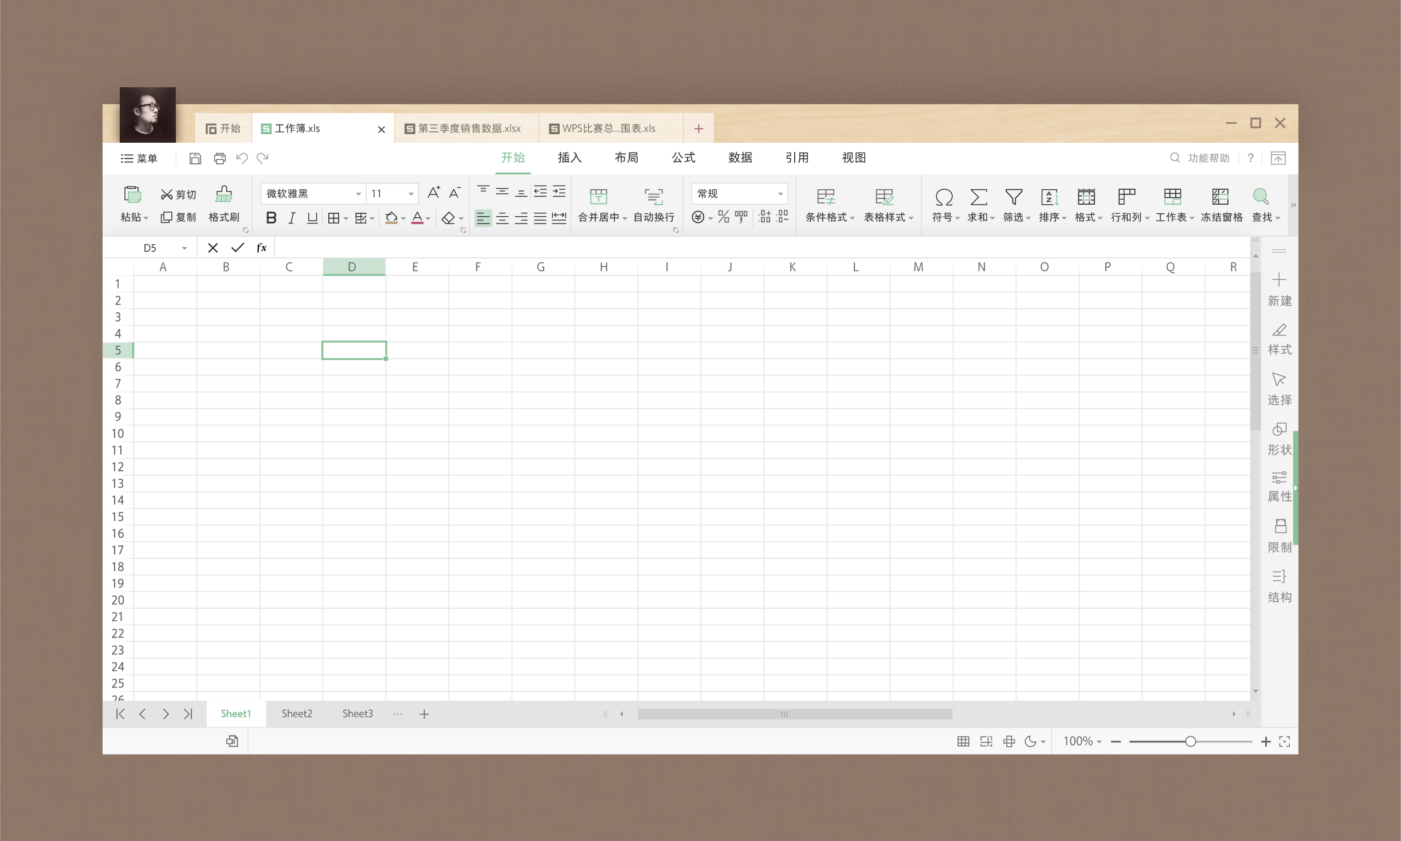
Task: Switch to the Sheet2 worksheet tab
Action: [x=296, y=714]
